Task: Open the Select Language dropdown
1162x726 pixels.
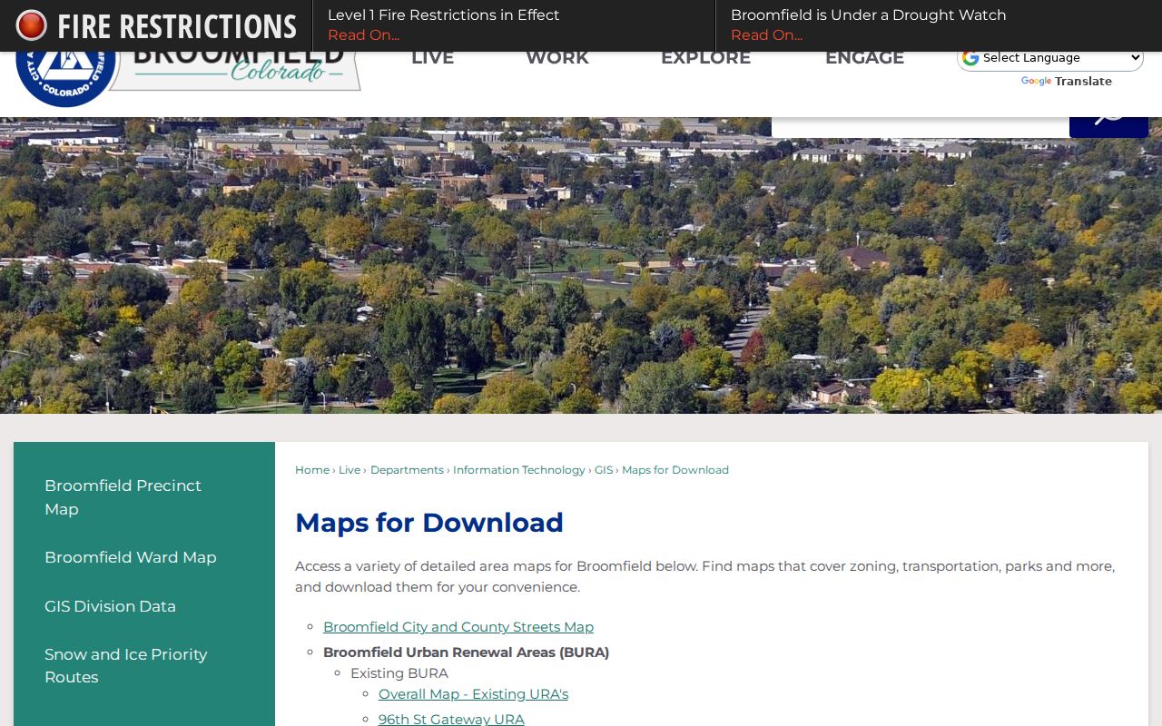Action: pyautogui.click(x=1050, y=58)
